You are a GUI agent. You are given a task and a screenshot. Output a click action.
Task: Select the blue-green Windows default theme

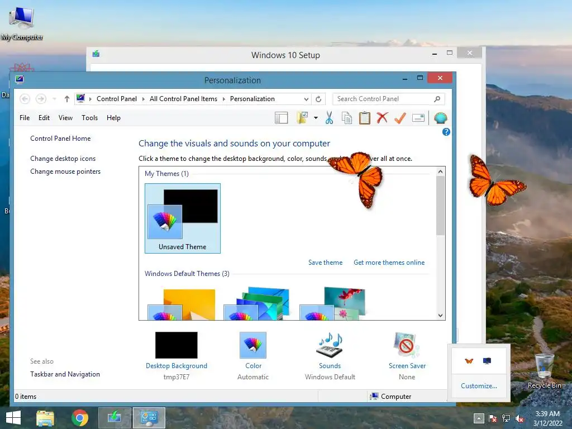[x=256, y=303]
